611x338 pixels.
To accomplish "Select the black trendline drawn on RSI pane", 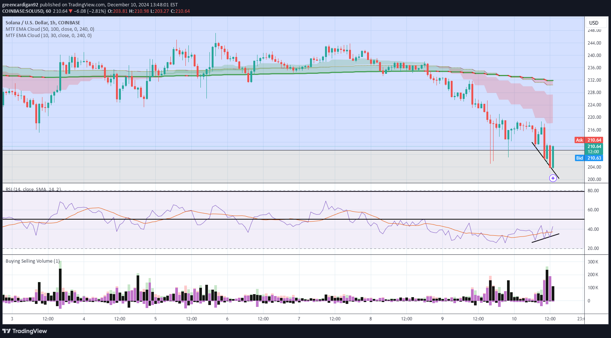I will coord(545,238).
